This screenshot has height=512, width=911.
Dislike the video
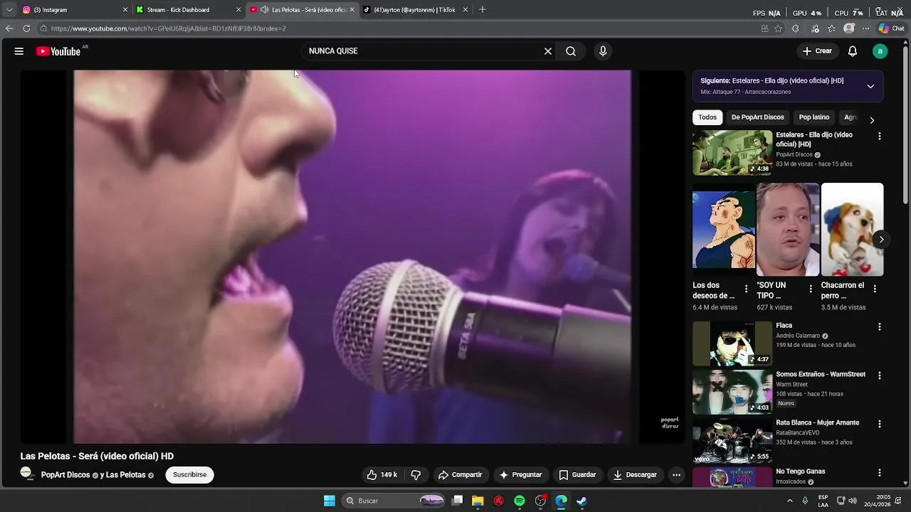416,475
